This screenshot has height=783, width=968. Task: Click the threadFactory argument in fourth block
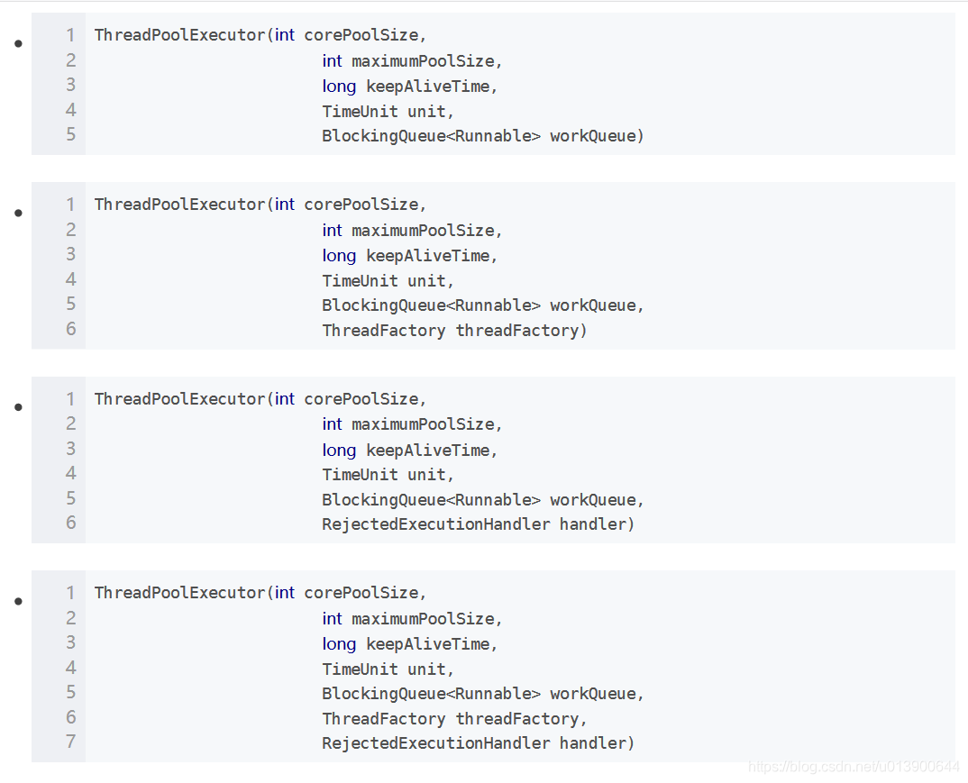tap(518, 717)
